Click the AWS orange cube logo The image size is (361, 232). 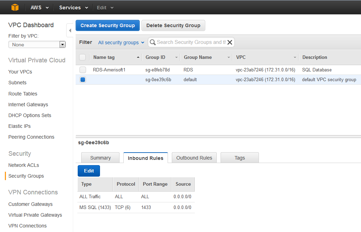click(15, 7)
